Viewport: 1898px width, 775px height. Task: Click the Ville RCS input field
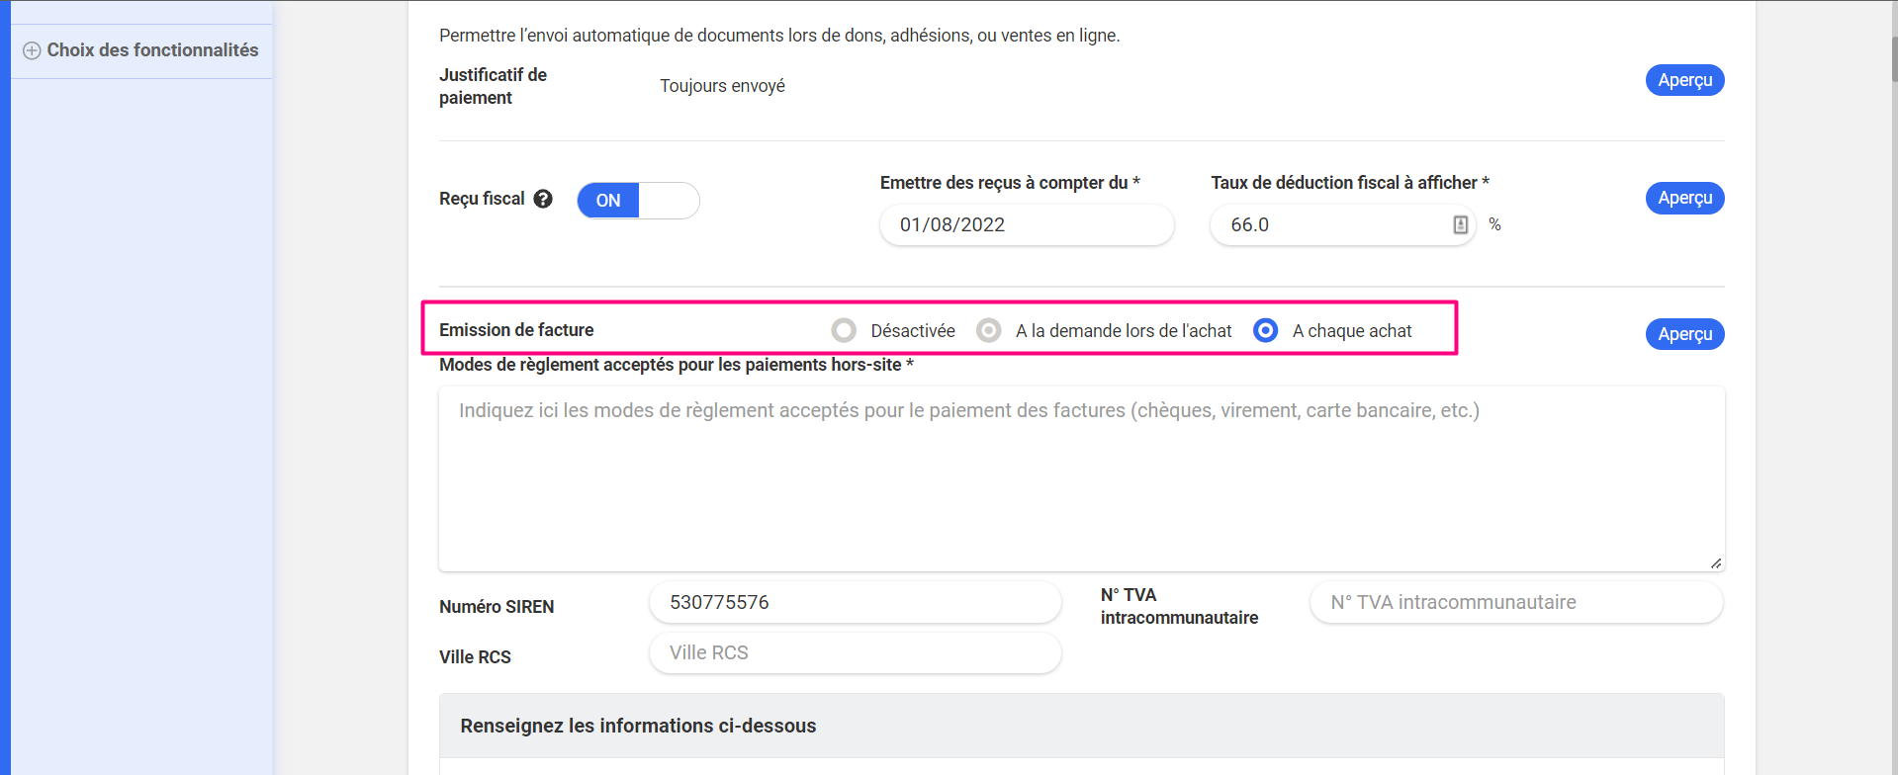855,652
